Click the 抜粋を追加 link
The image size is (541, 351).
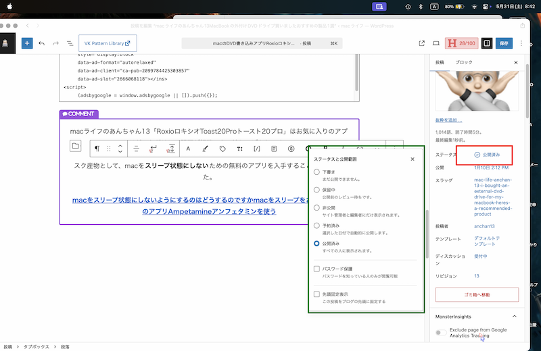(448, 120)
